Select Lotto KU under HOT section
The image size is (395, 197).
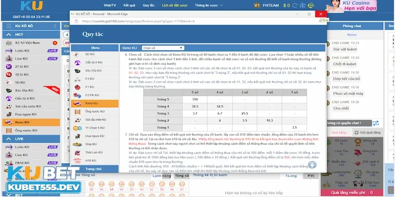(x=31, y=51)
